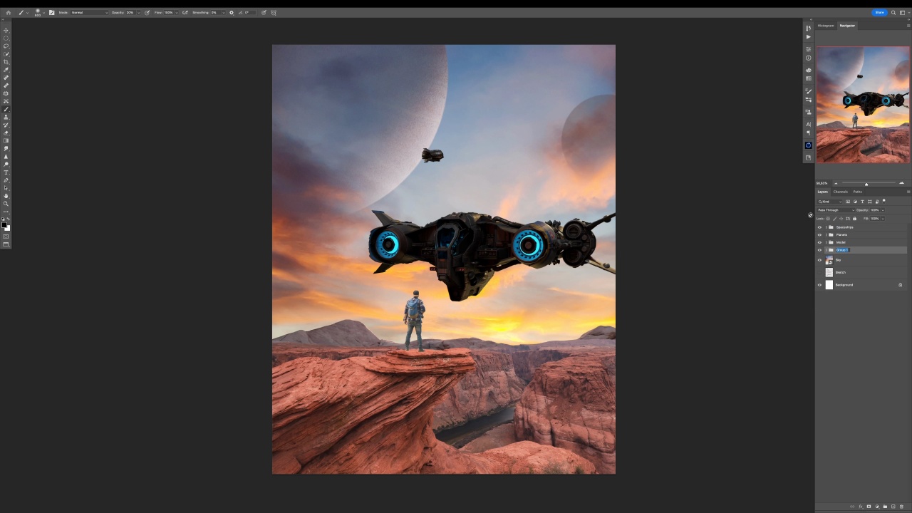Expand the Planets layer group
Screen dimensions: 912x513
click(826, 234)
